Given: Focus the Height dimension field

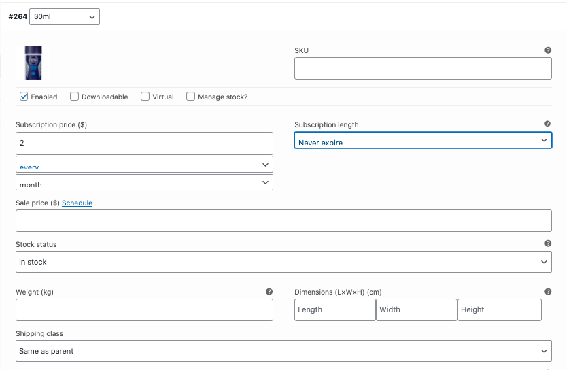Looking at the screenshot, I should point(499,310).
